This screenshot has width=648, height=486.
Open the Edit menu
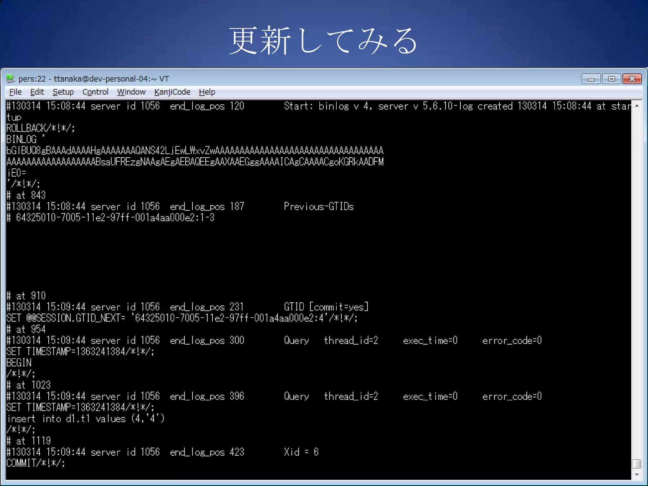coord(37,92)
